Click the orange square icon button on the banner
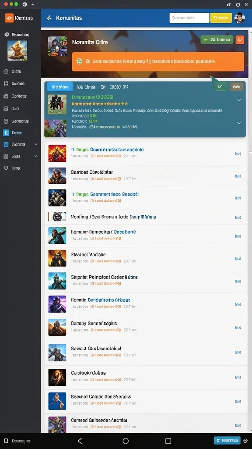The width and height of the screenshot is (252, 449). (240, 39)
